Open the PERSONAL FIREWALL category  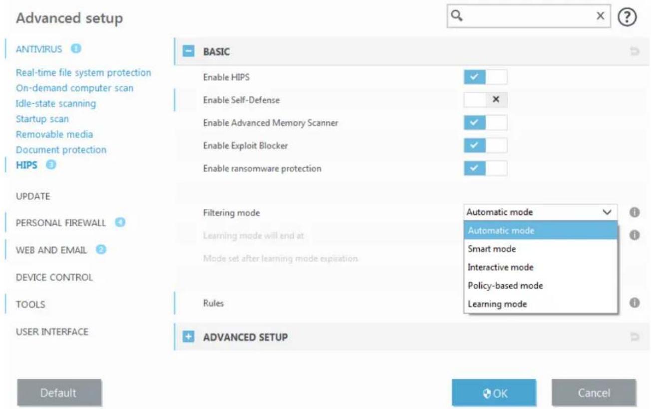coord(61,223)
